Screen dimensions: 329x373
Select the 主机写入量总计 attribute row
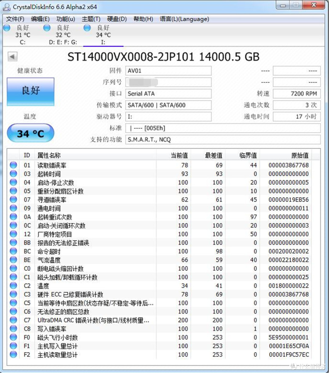click(x=160, y=346)
